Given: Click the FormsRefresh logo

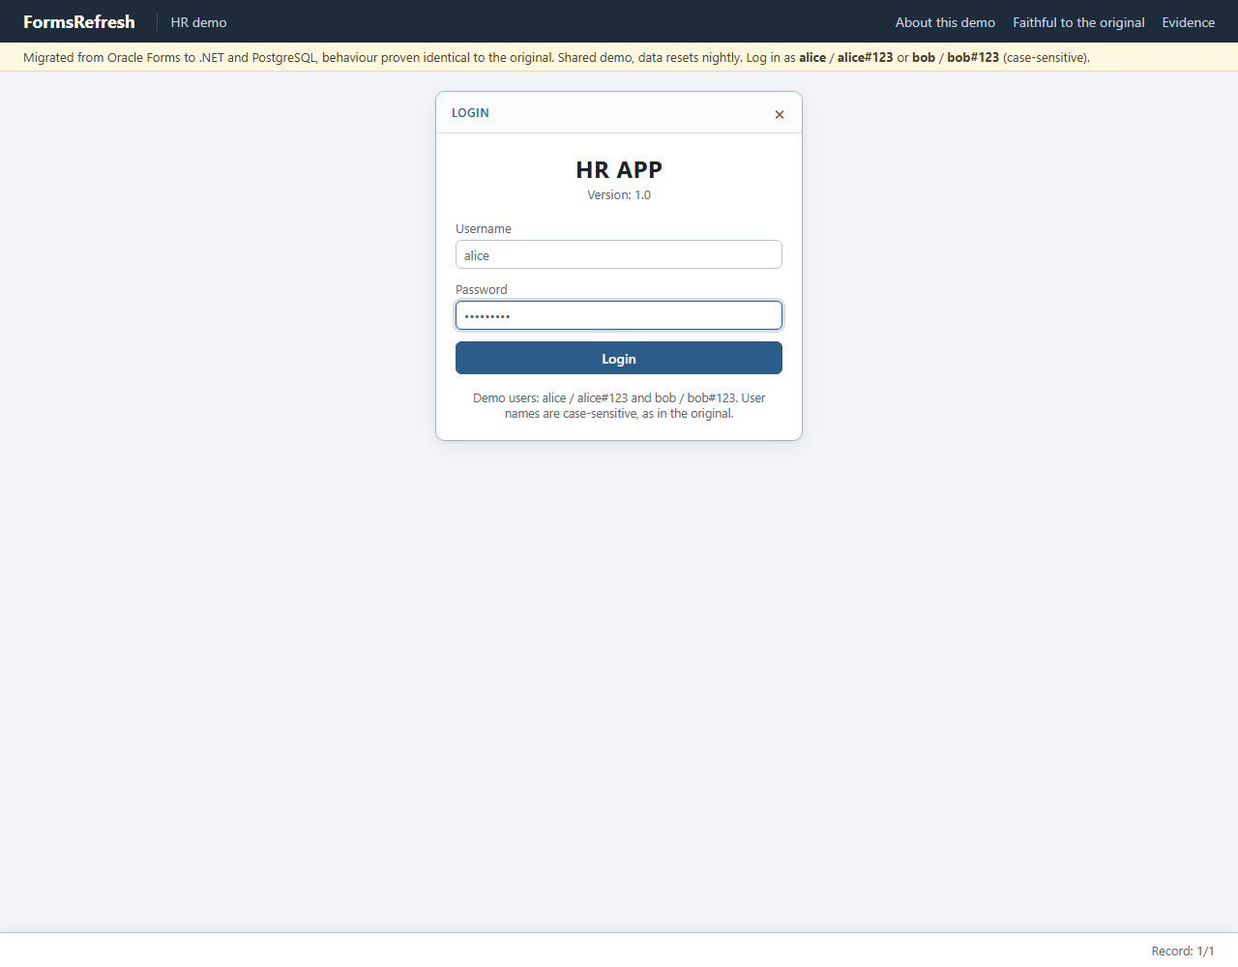Looking at the screenshot, I should [x=79, y=21].
